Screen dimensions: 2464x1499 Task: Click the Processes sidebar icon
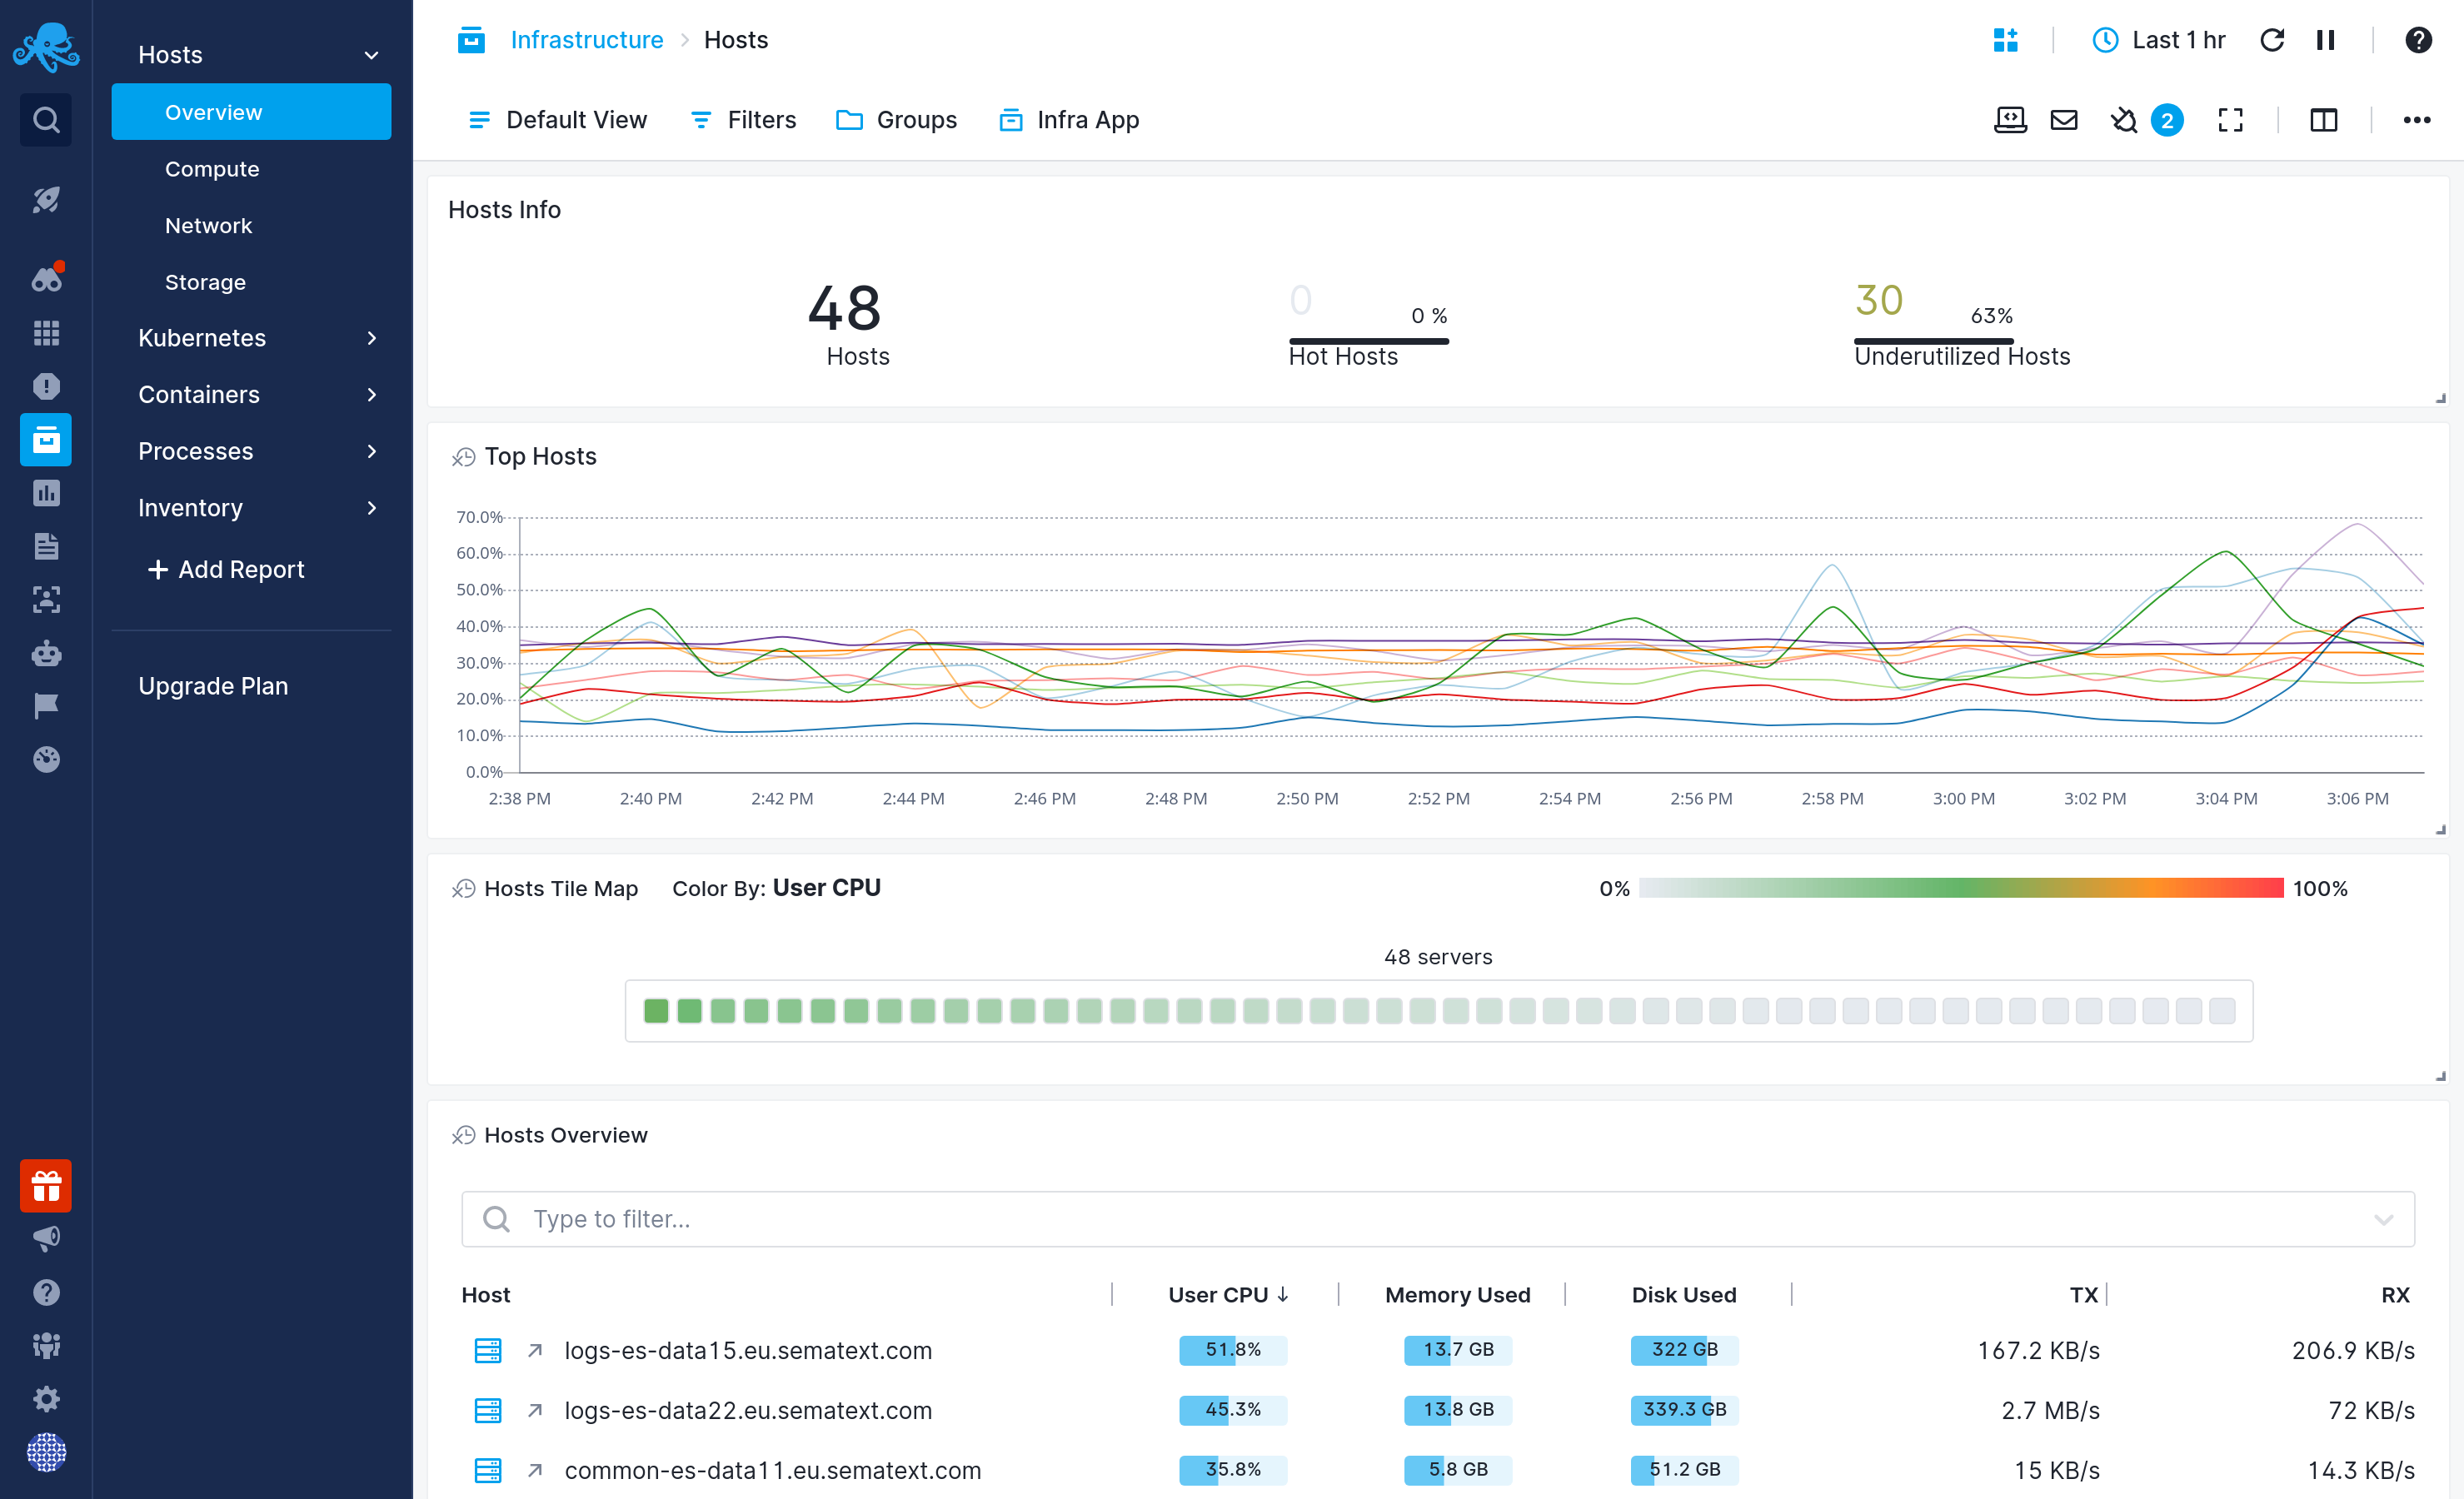point(196,451)
